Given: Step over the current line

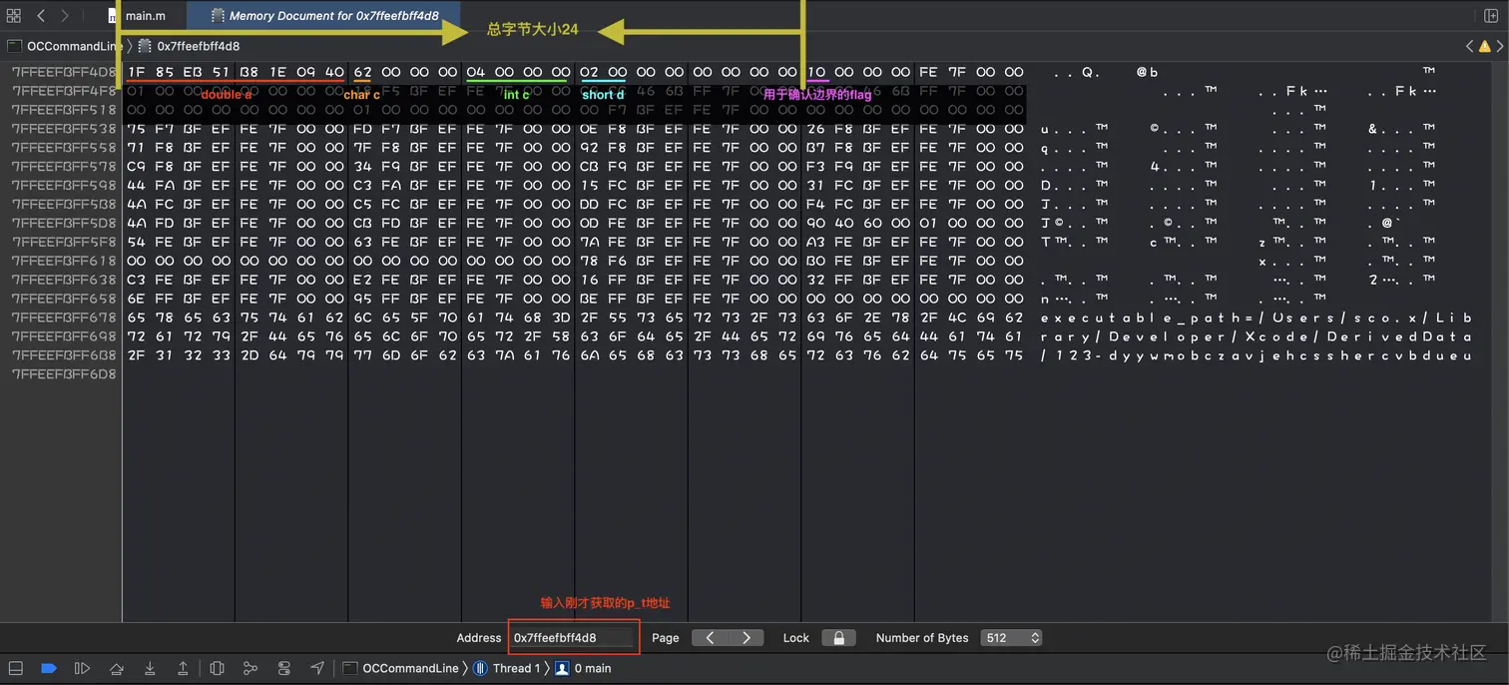Looking at the screenshot, I should [116, 668].
